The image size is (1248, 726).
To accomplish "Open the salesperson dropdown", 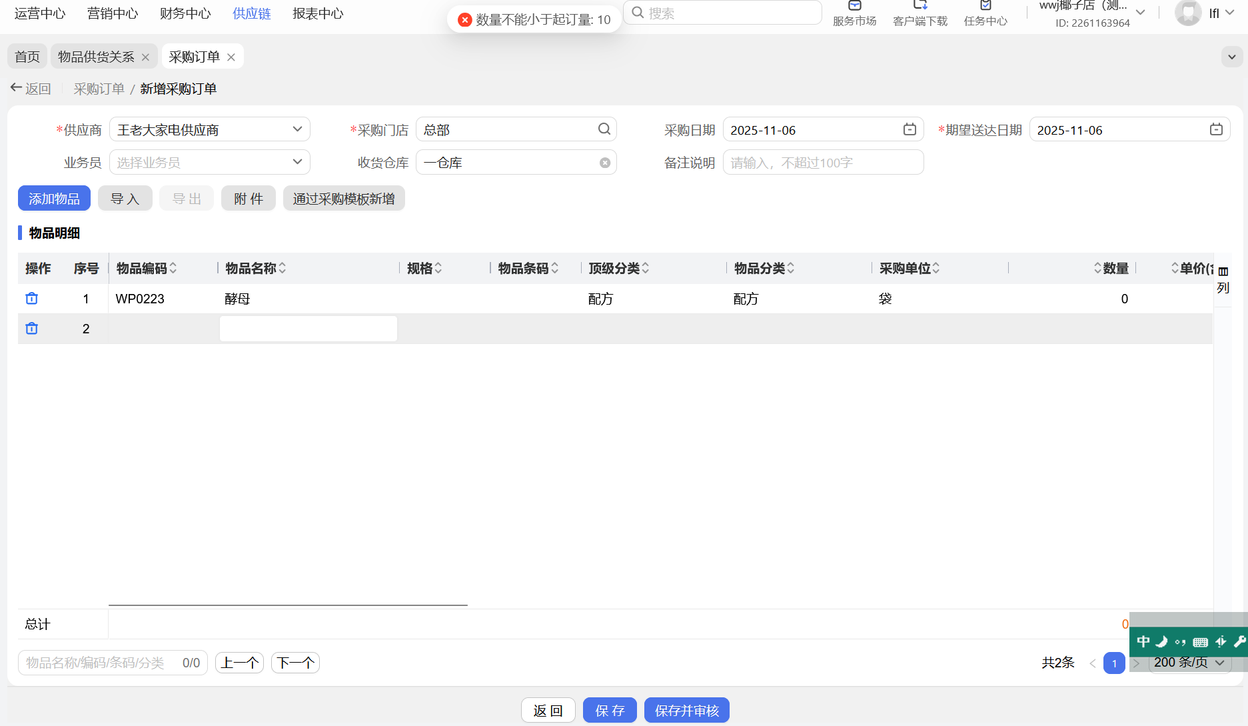I will 297,162.
